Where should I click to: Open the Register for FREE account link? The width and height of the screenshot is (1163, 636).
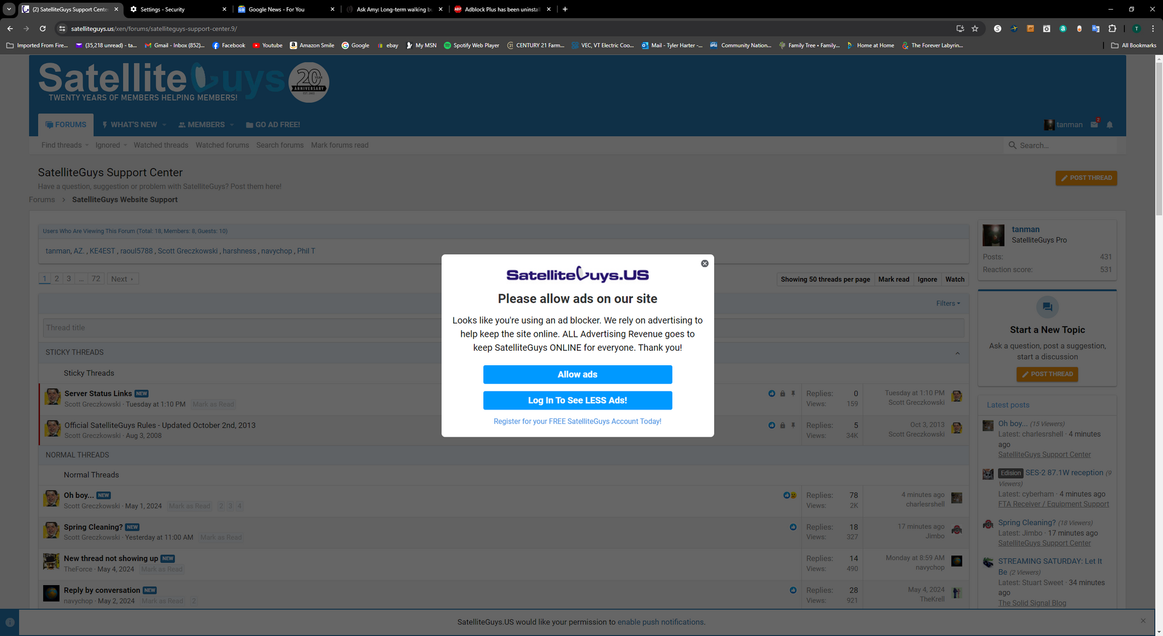(577, 422)
